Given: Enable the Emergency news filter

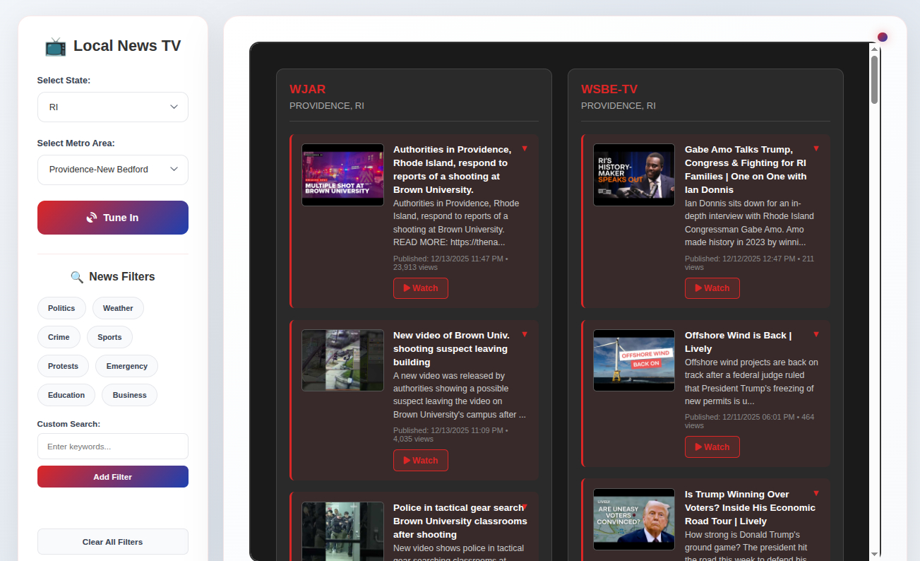Looking at the screenshot, I should point(127,366).
